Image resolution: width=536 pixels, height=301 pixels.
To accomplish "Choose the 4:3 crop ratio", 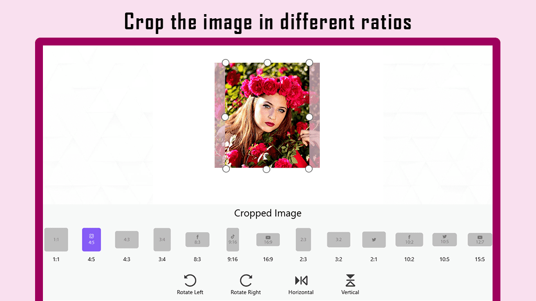I will 127,239.
